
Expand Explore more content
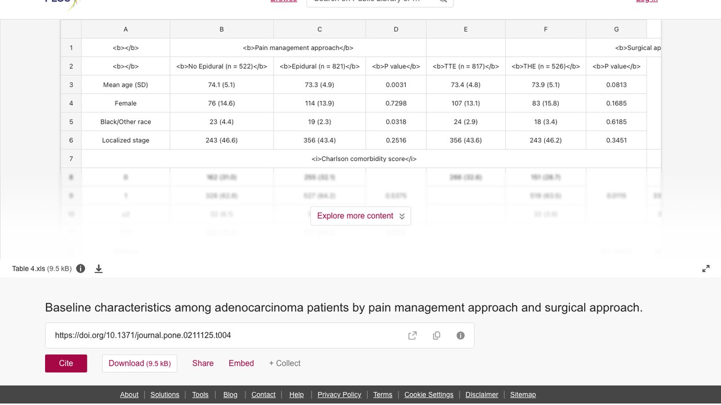(x=360, y=216)
